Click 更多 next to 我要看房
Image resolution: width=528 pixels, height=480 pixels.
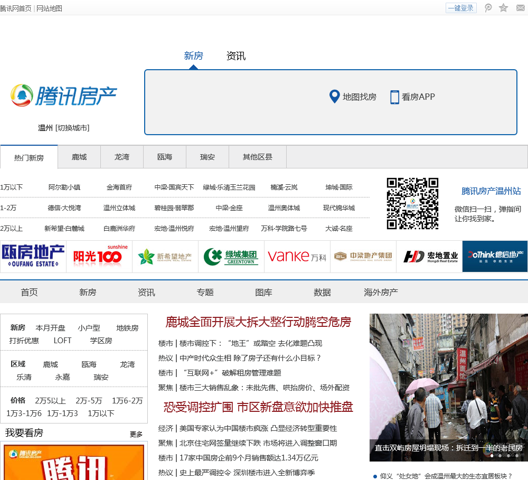[136, 434]
